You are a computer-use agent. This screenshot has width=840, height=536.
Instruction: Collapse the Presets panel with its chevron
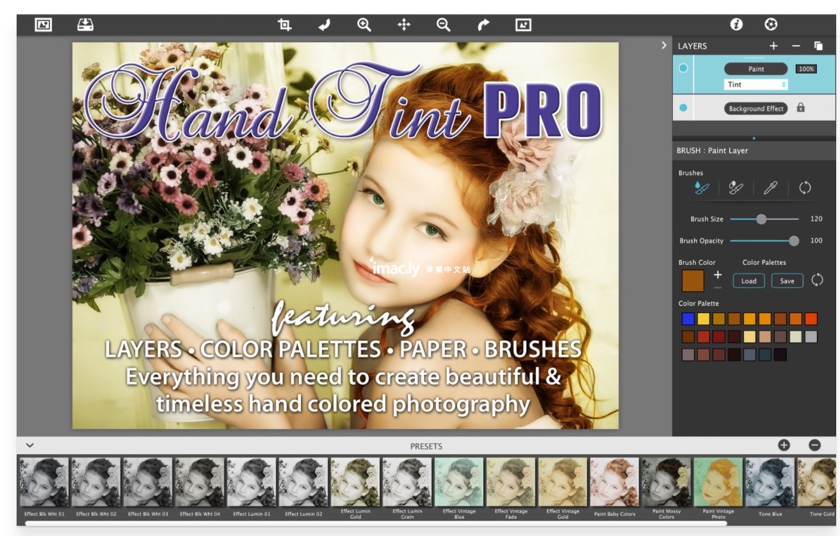(x=29, y=445)
